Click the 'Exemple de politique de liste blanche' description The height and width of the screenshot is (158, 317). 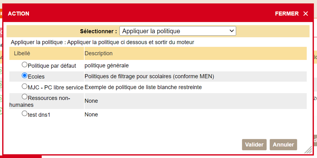pyautogui.click(x=143, y=87)
